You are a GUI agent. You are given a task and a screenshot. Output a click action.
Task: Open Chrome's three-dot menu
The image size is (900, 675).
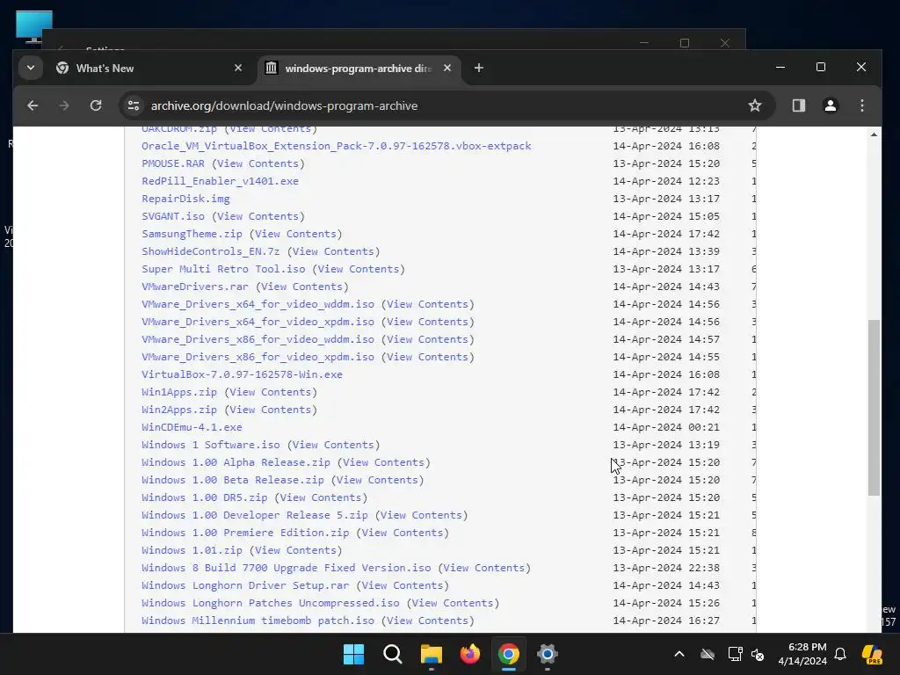[861, 105]
